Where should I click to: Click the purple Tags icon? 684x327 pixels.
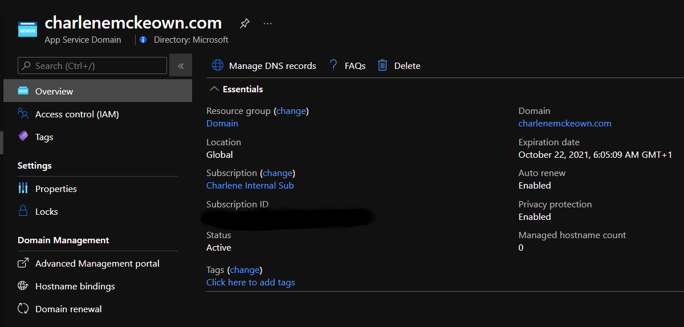(x=23, y=137)
